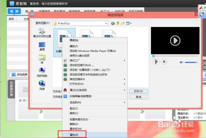Create a new folder icon in dialog toolbar

coord(123,23)
